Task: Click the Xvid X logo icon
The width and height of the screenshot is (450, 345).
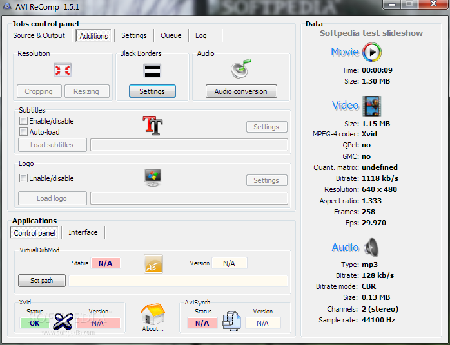Action: (x=63, y=321)
